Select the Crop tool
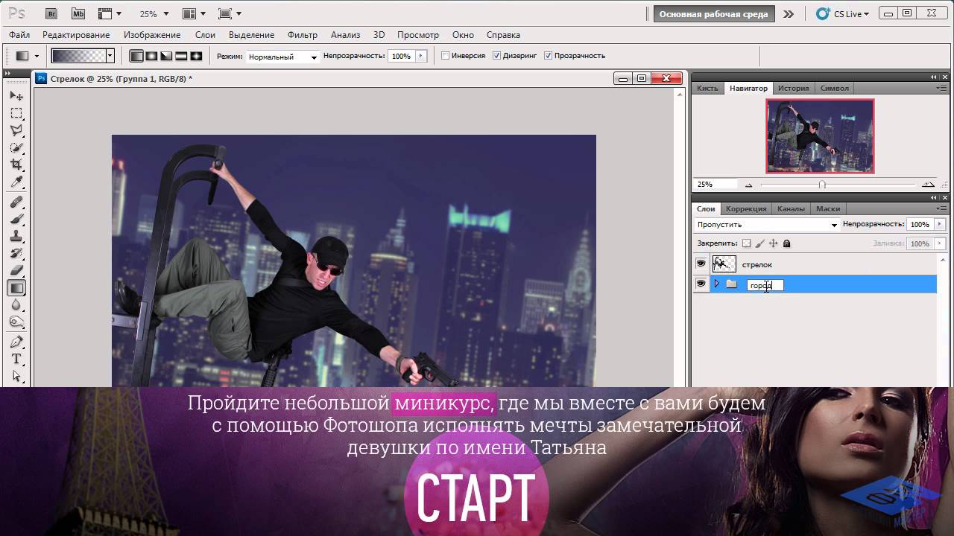 tap(16, 165)
